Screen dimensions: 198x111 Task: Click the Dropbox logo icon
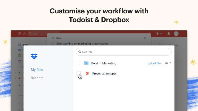click(x=34, y=56)
